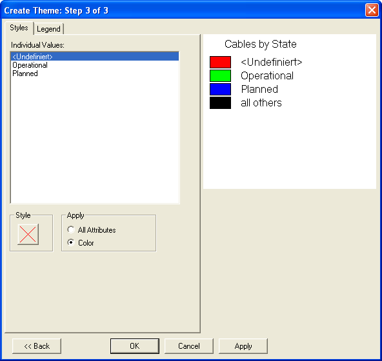Viewport: 382px width, 361px height.
Task: Switch to the Styles tab
Action: coord(19,28)
